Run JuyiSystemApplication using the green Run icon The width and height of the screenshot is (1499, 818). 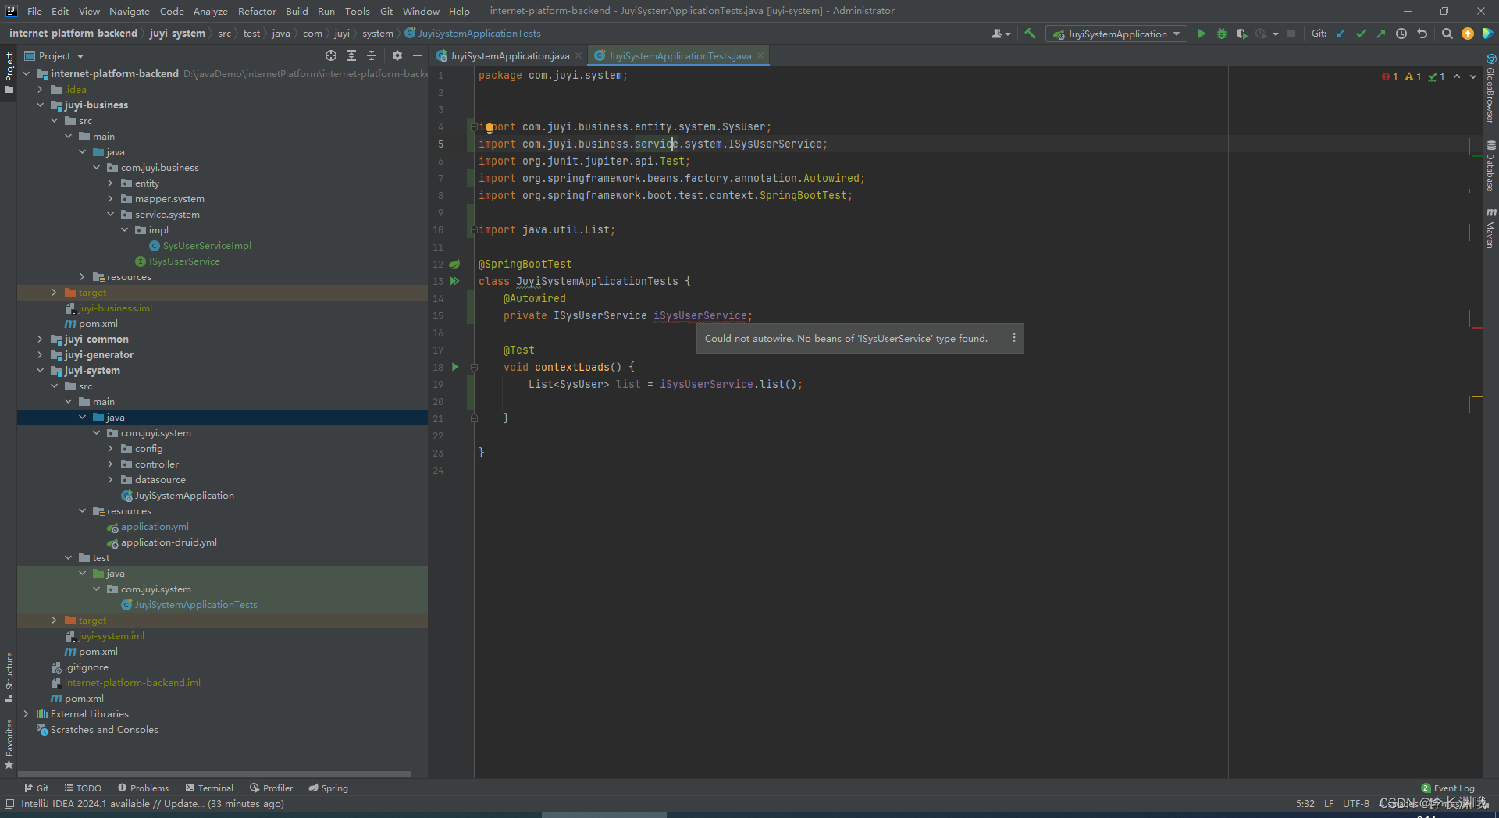tap(1202, 34)
